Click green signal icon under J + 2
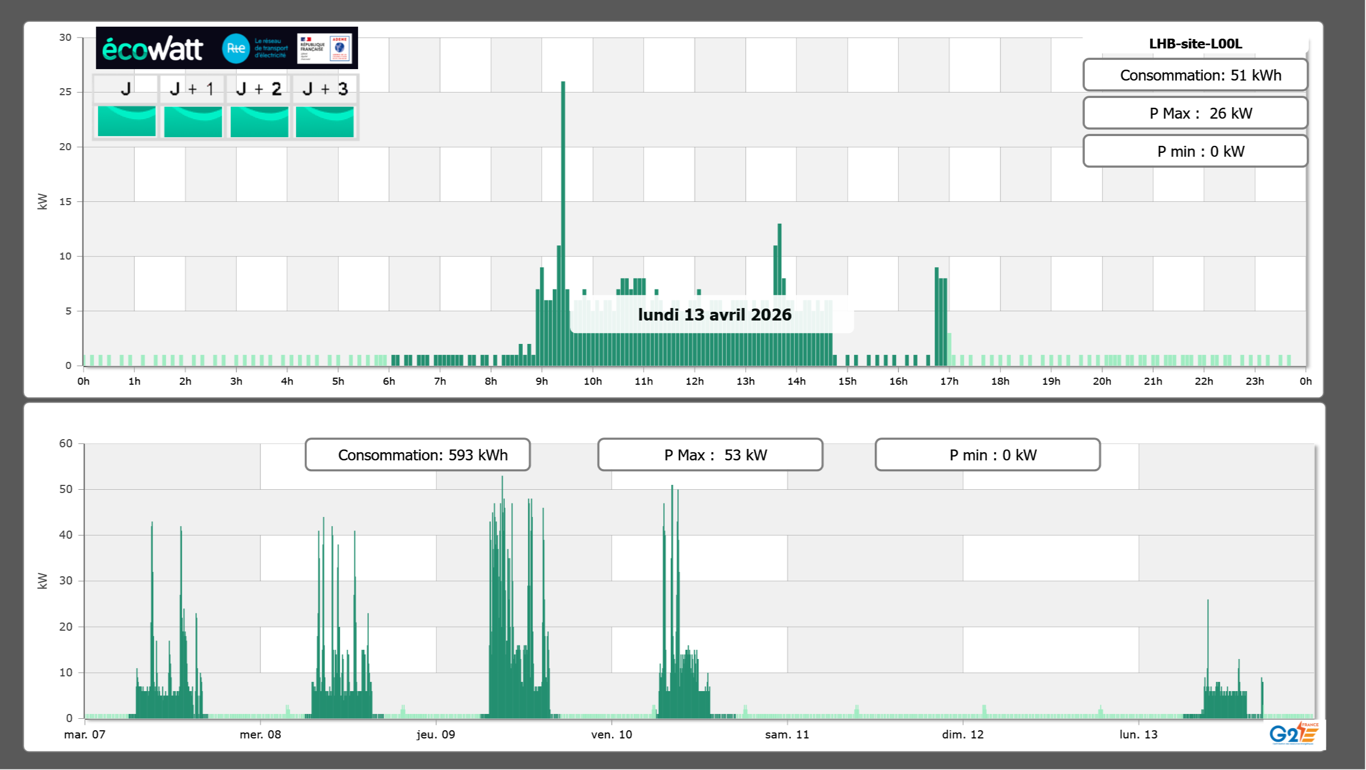 tap(259, 121)
